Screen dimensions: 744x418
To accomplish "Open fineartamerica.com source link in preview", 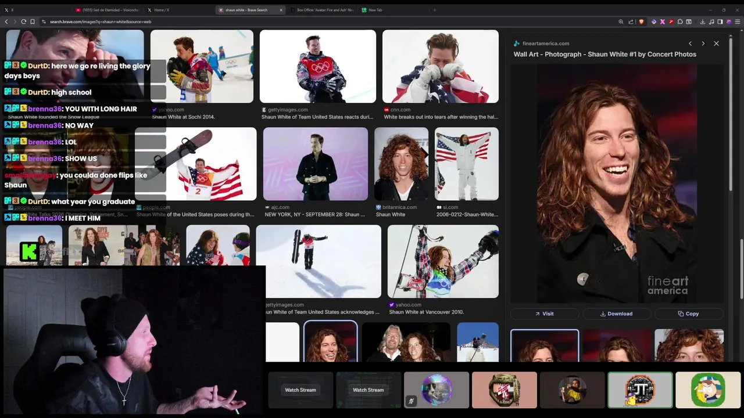I will (546, 44).
